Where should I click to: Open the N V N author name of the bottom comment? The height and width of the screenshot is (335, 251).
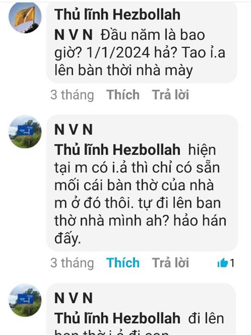pos(74,298)
